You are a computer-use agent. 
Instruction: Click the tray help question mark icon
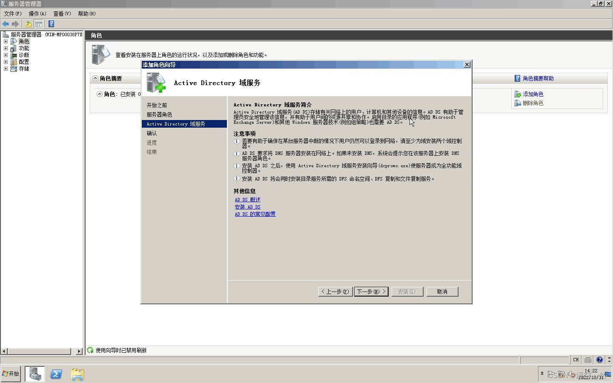pos(600,360)
